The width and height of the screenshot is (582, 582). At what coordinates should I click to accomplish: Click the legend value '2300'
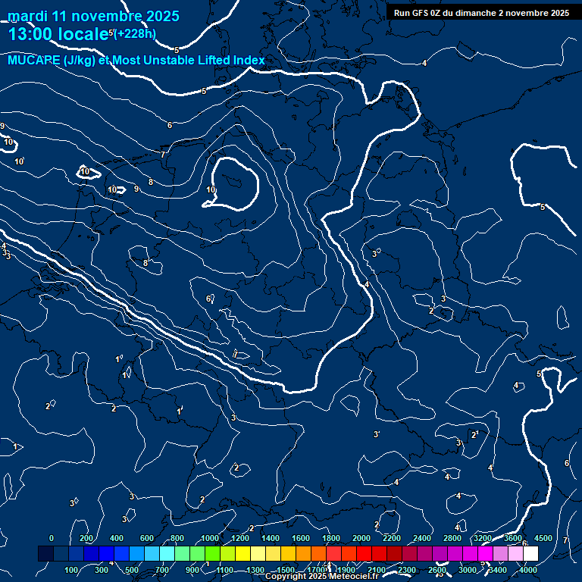coord(407,570)
